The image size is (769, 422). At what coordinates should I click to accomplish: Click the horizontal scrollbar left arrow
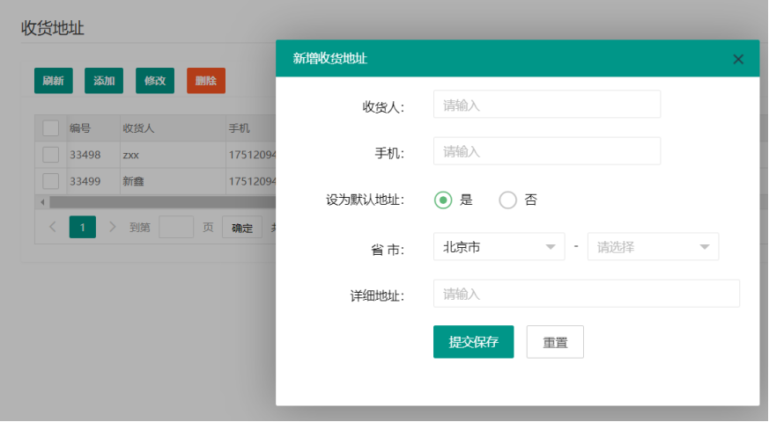point(41,202)
